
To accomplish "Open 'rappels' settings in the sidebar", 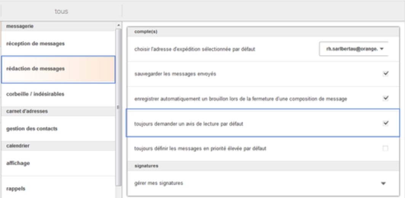I will tap(16, 188).
